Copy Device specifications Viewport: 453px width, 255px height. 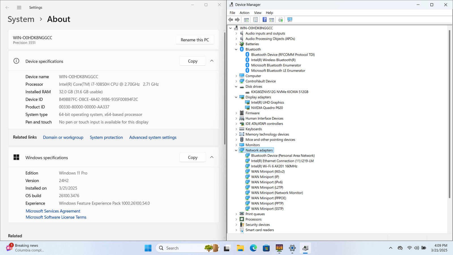[193, 61]
